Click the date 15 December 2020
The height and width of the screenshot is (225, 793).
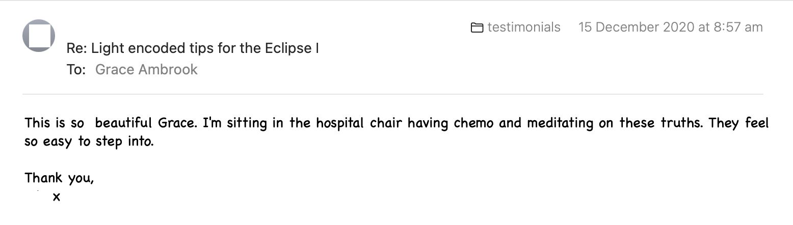(636, 27)
